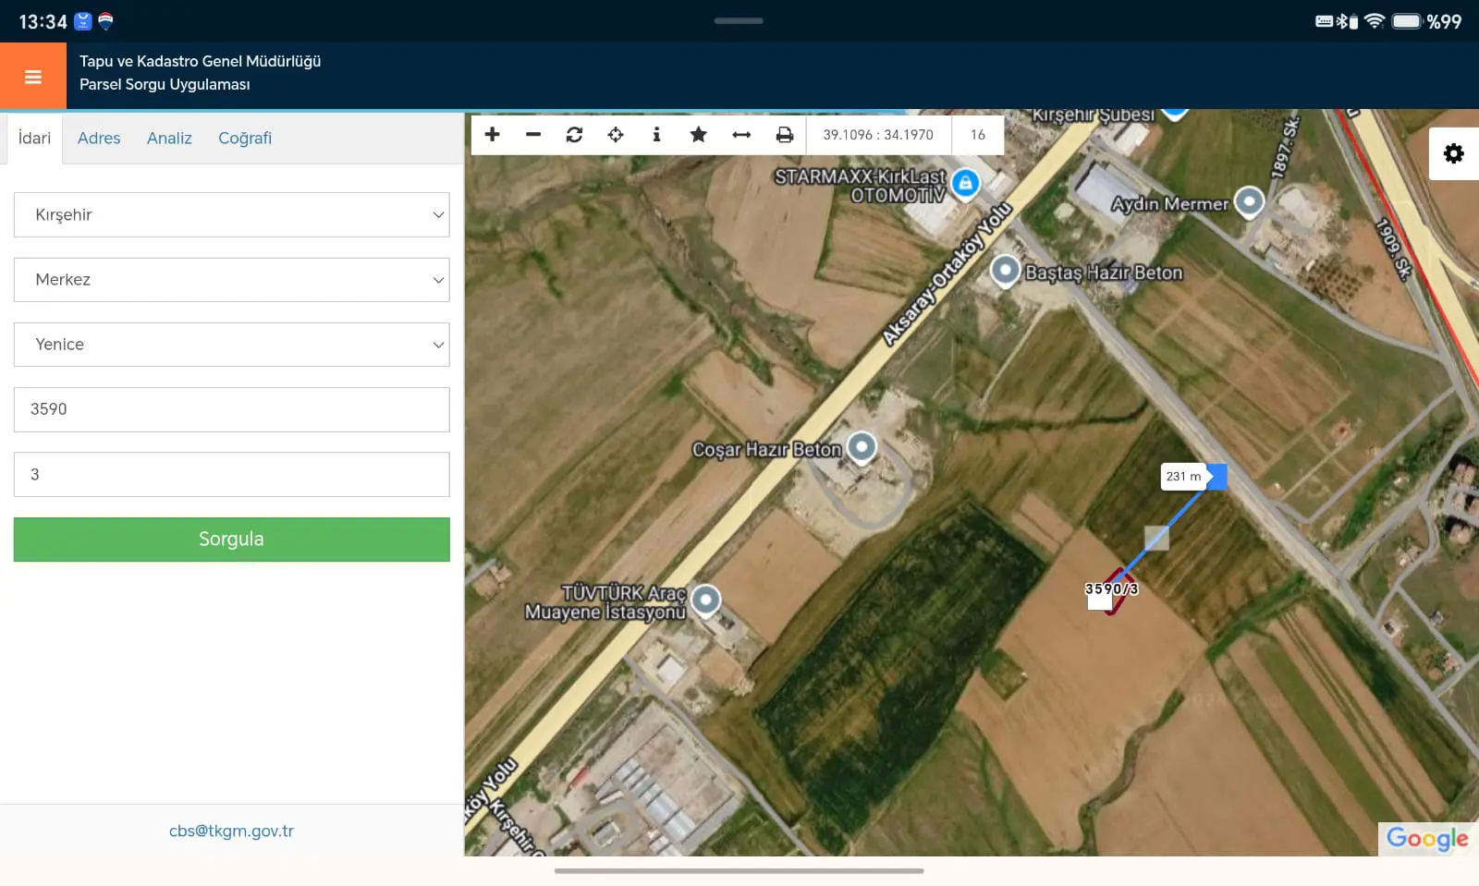The width and height of the screenshot is (1479, 886).
Task: Select the info tool icon
Action: click(656, 135)
